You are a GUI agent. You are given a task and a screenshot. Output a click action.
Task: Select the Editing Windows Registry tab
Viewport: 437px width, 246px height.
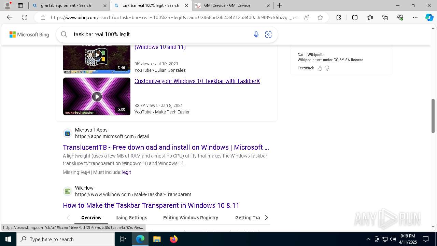(x=191, y=218)
